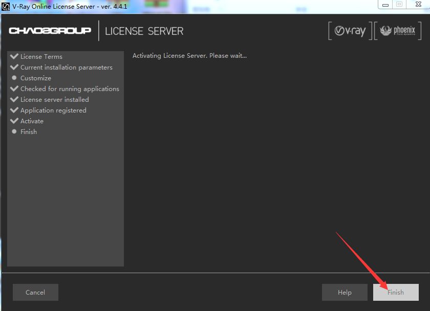Click the maximize window button
Viewport: 430px width, 311px height.
pyautogui.click(x=399, y=5)
